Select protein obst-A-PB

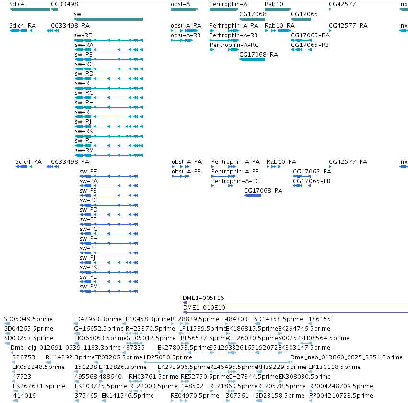point(181,176)
